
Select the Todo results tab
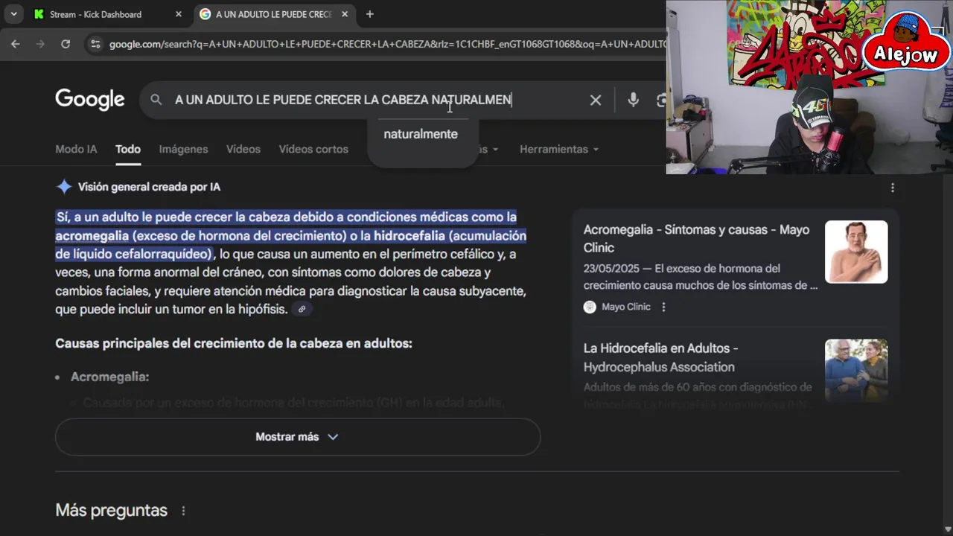pyautogui.click(x=128, y=149)
